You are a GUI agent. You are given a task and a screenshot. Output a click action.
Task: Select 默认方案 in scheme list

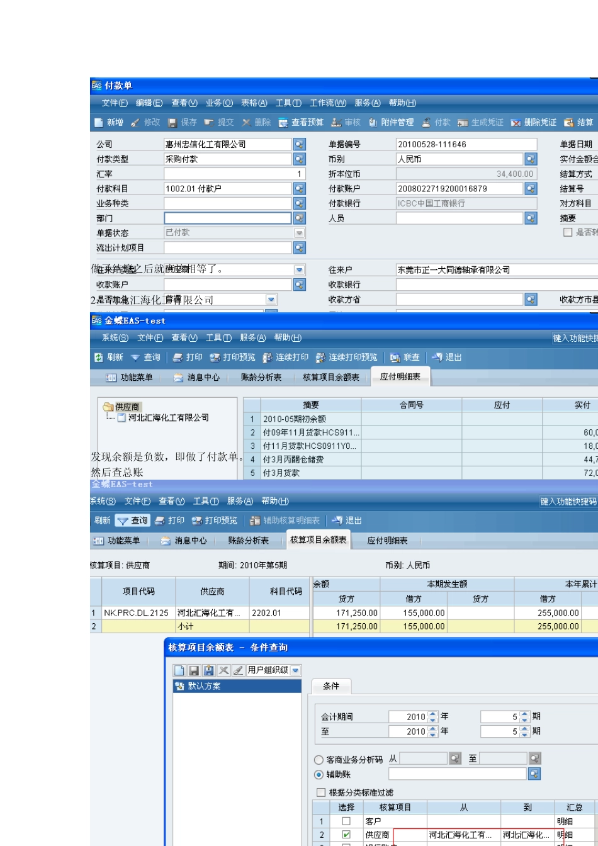[238, 686]
